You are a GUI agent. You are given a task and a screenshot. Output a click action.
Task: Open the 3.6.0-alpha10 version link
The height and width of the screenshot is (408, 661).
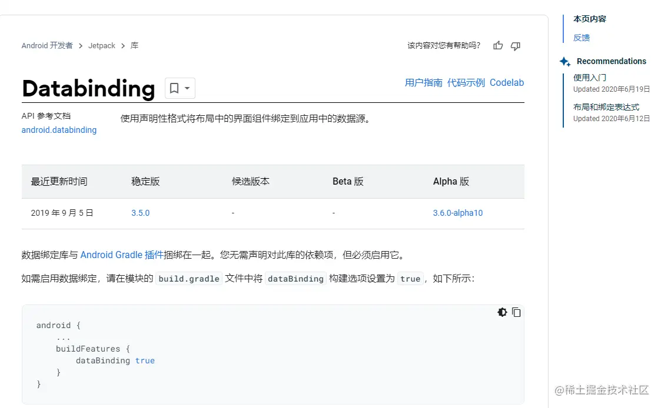point(458,213)
